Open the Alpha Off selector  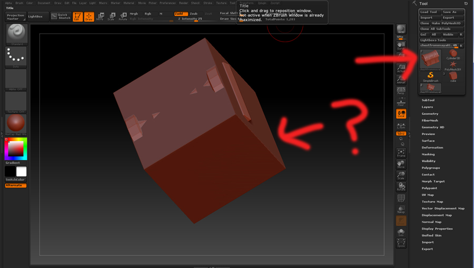tap(16, 80)
